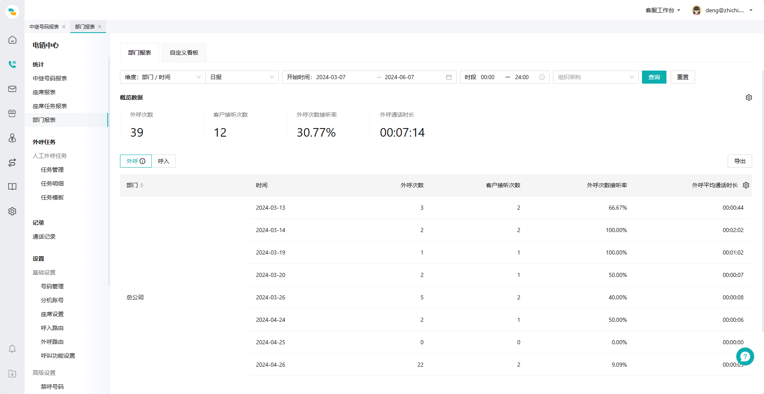Click the end date 2024-06-07 field
Viewport: 764px width, 394px height.
coord(400,77)
